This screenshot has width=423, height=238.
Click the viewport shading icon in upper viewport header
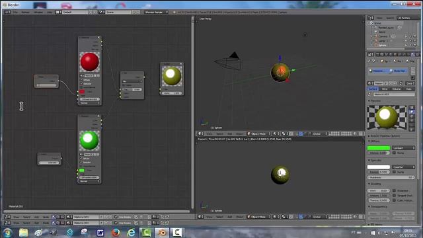click(x=276, y=134)
